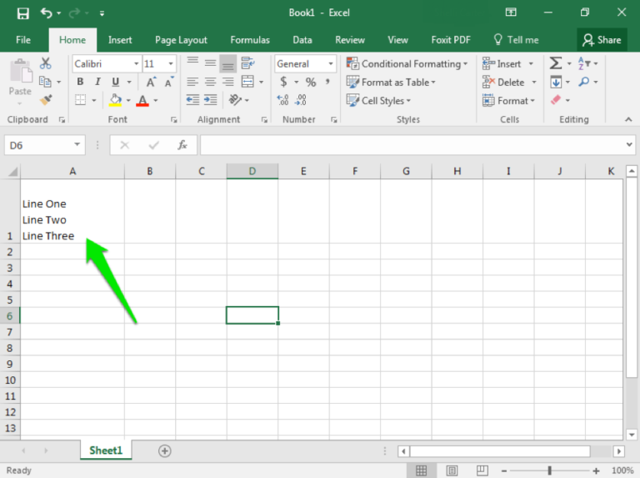The height and width of the screenshot is (478, 640).
Task: Expand the formula bar
Action: click(629, 144)
